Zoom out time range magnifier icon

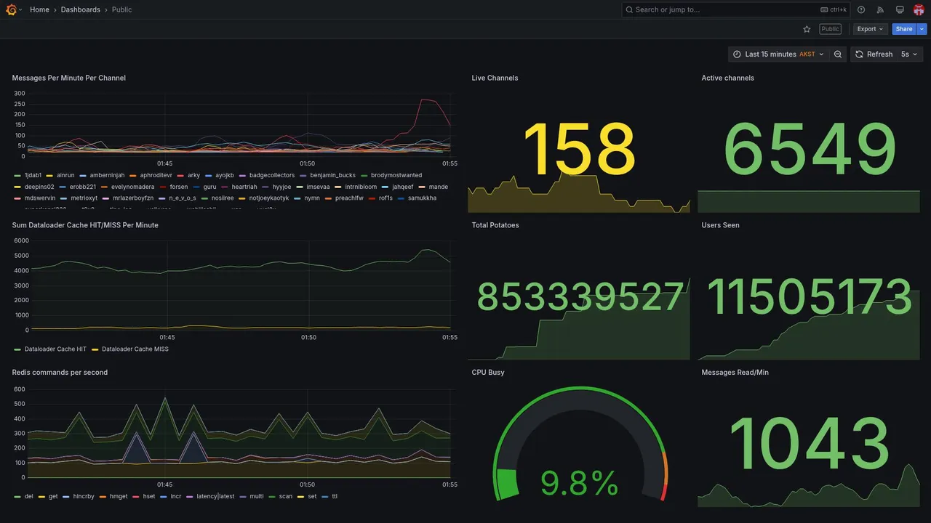click(838, 54)
